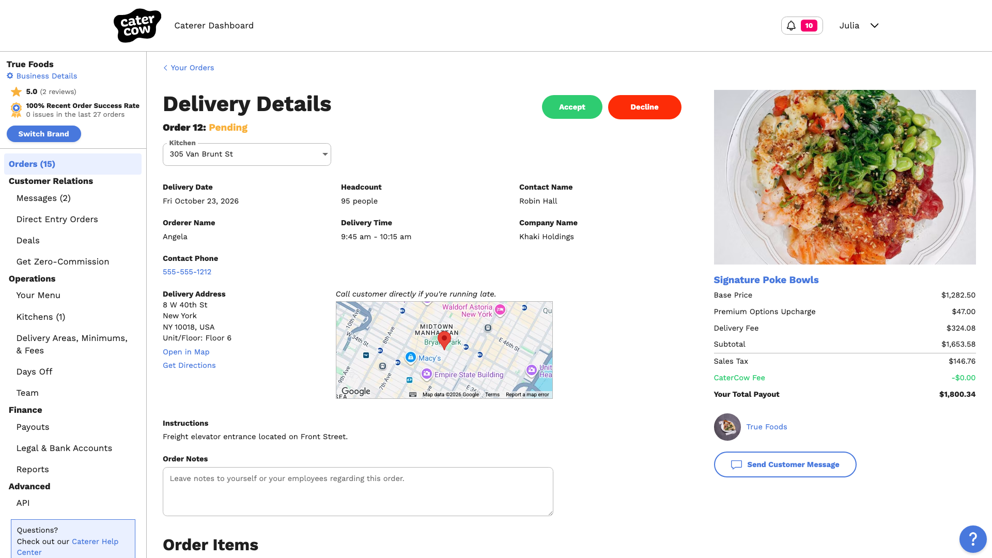
Task: Open Delivery Areas, Minimums, & Fees
Action: coord(72,344)
